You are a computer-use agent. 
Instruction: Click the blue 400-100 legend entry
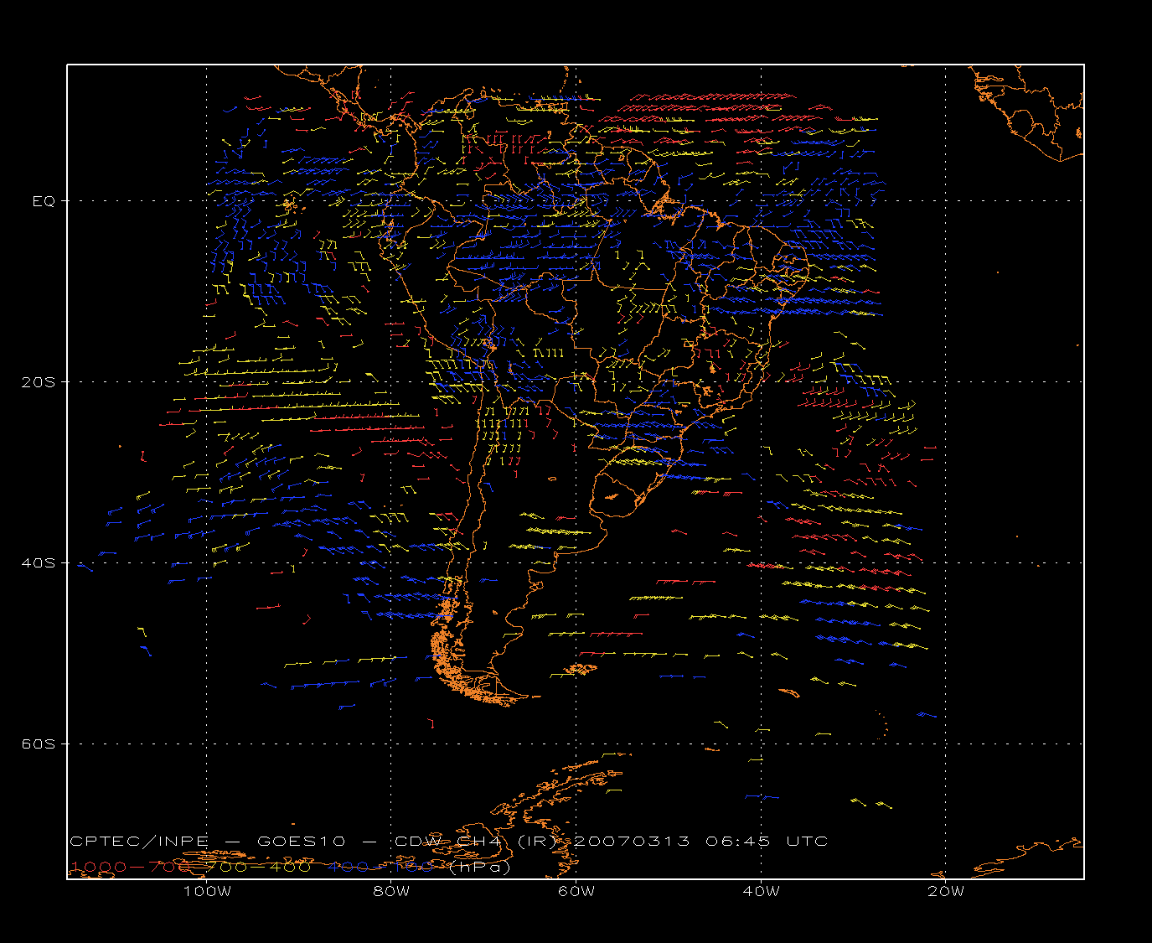click(x=380, y=867)
